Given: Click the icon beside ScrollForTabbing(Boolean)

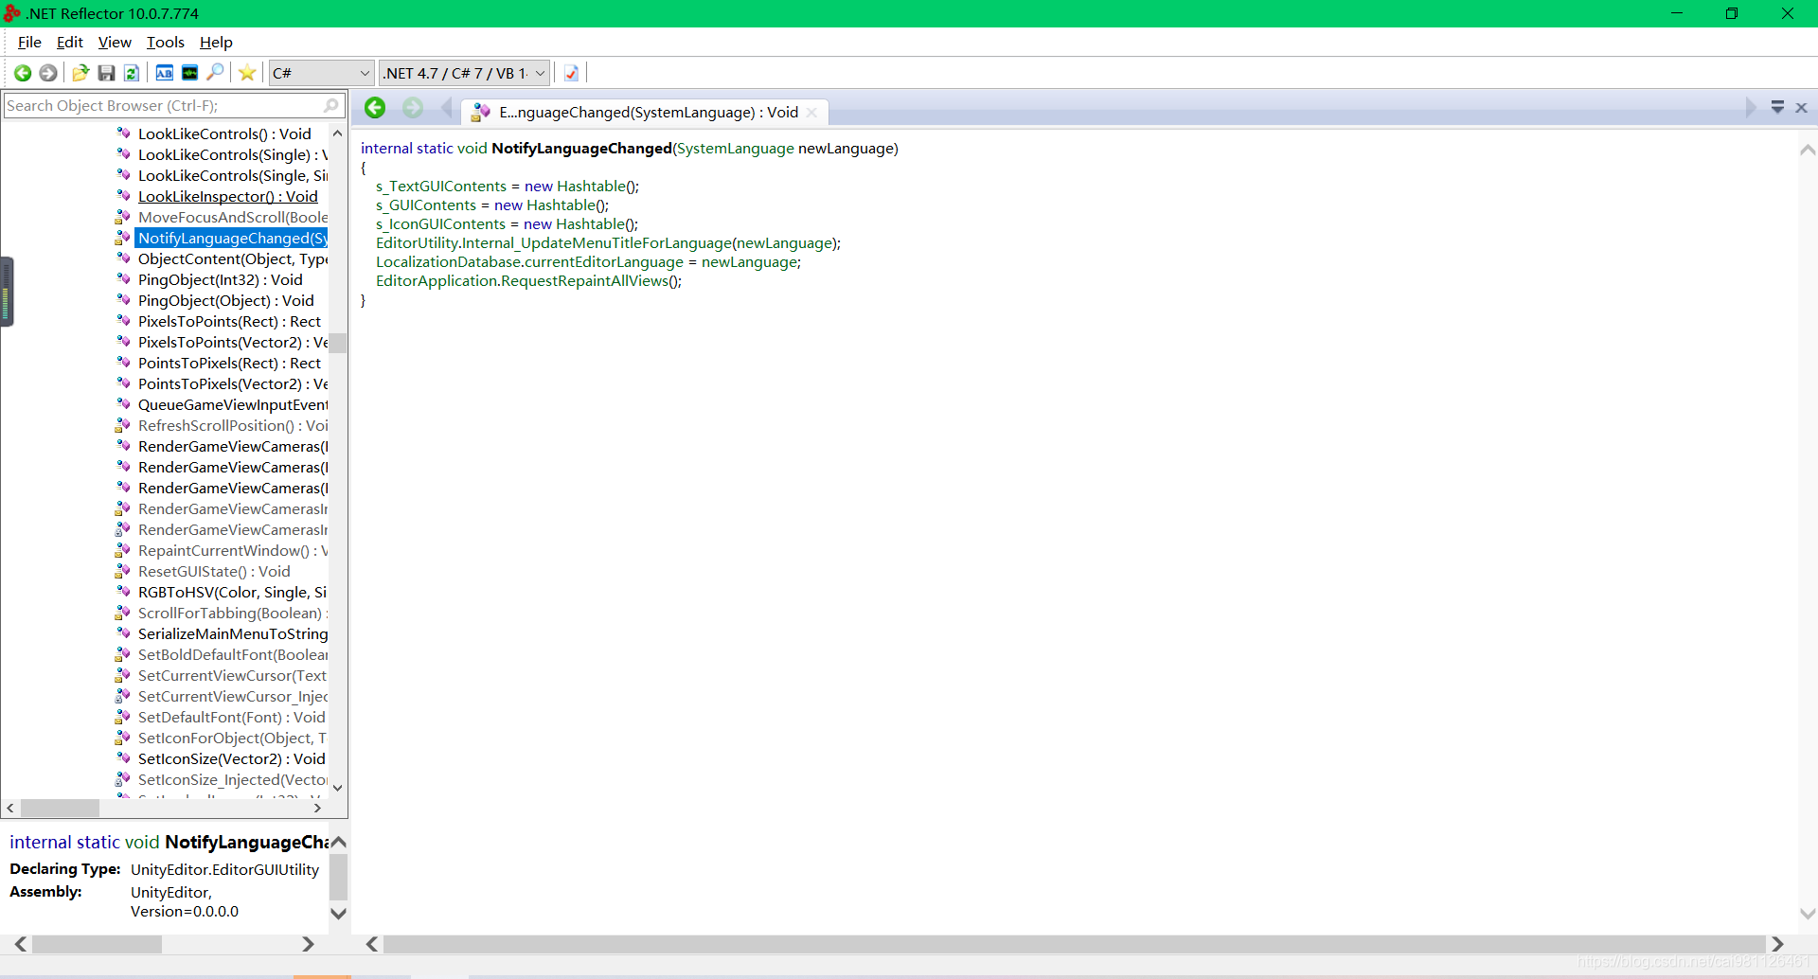Looking at the screenshot, I should coord(123,613).
